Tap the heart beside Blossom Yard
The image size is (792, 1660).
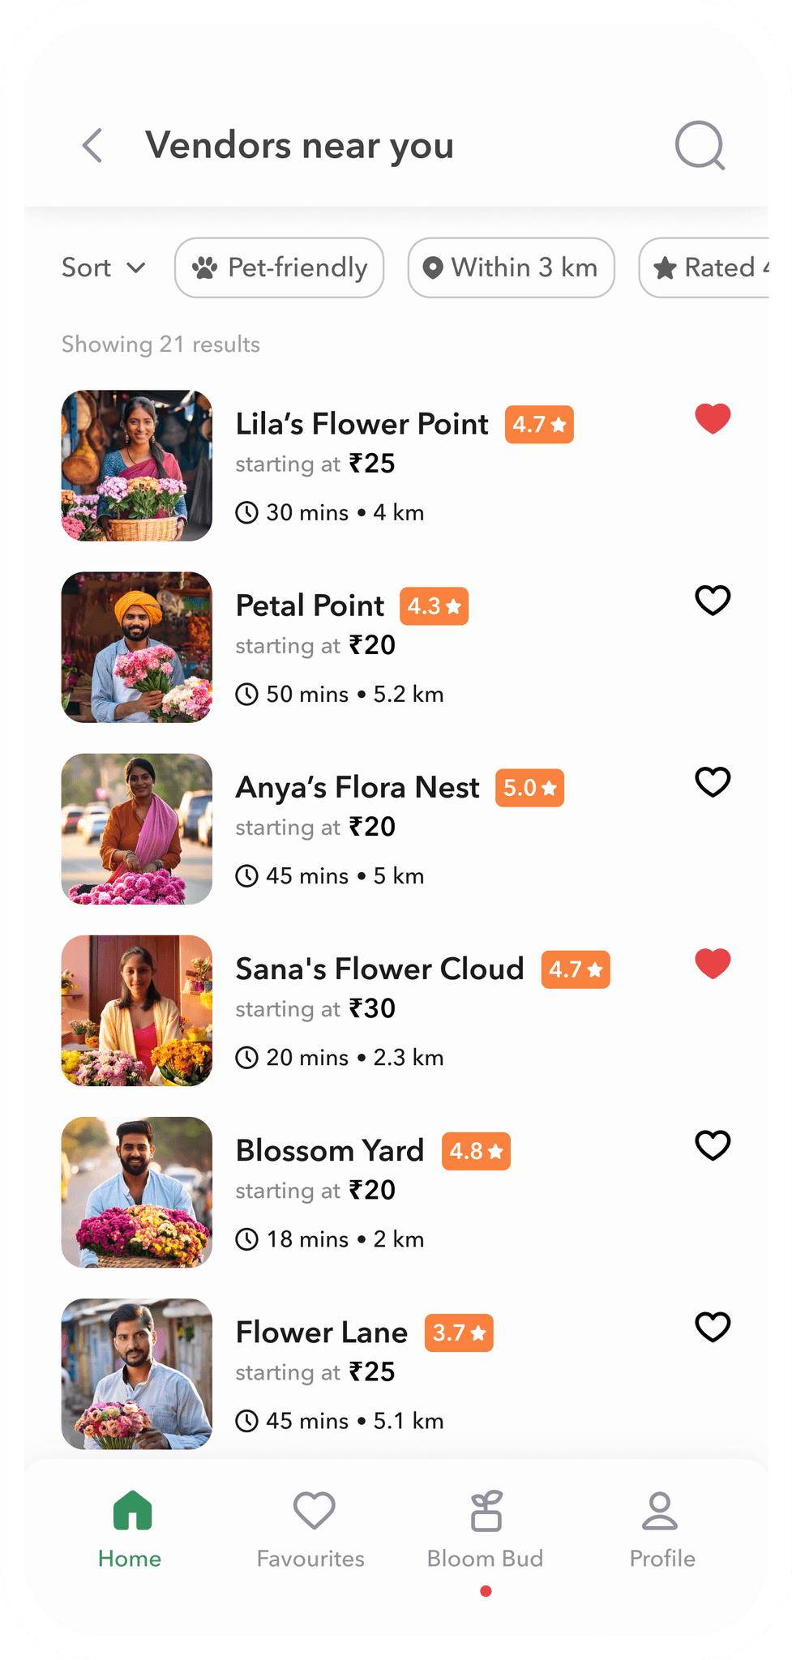click(x=713, y=1144)
